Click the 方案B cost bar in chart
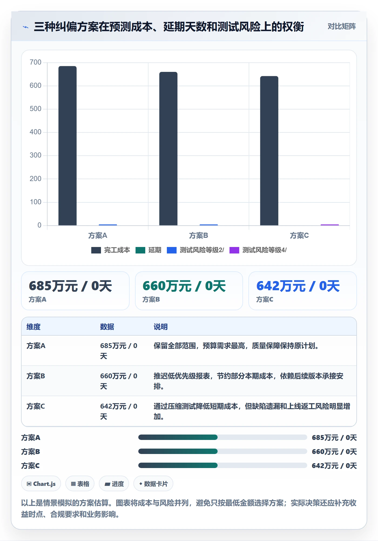 pyautogui.click(x=168, y=149)
